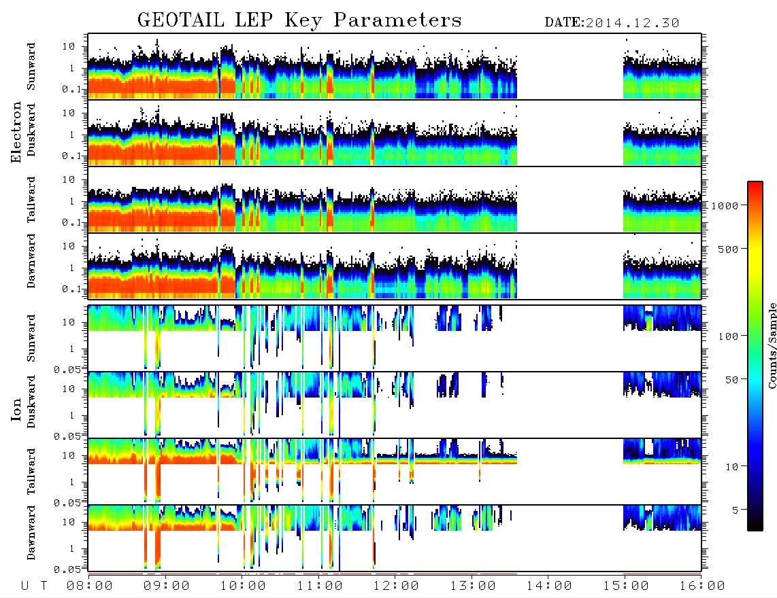Select the Electron 'Dawnward' panel label

coord(31,262)
